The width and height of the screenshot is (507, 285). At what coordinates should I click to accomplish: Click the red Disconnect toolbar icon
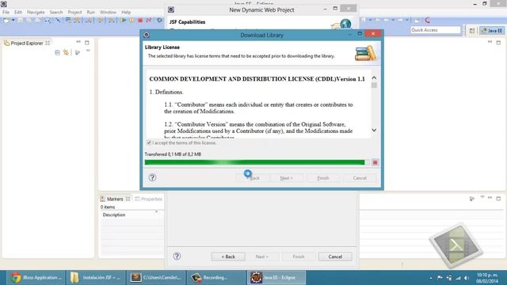[x=149, y=21]
